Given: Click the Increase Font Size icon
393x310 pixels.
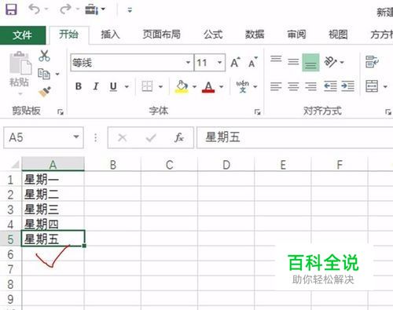Looking at the screenshot, I should coord(235,63).
